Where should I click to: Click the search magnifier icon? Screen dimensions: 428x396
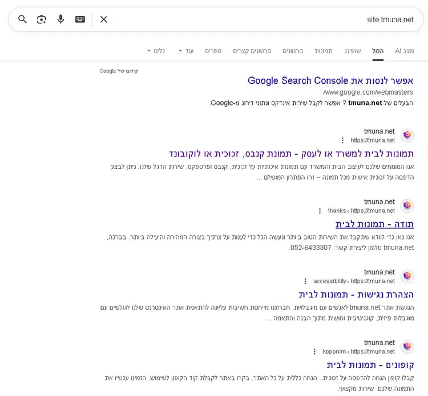[22, 19]
